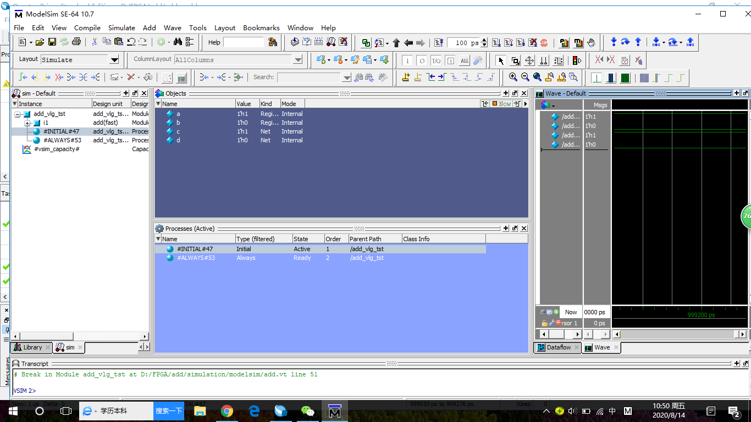The height and width of the screenshot is (422, 751).
Task: Click the hand icon beside performance icons
Action: 592,42
